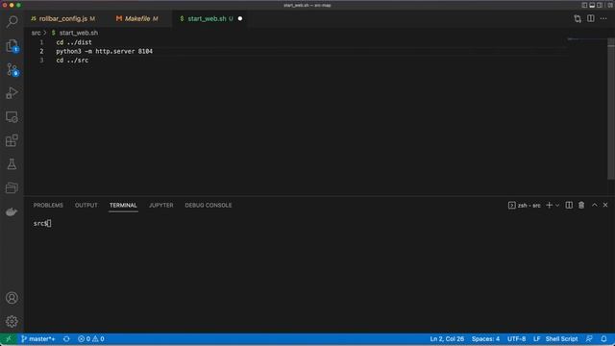Maximize panel size with caret
This screenshot has width=615, height=346.
coord(594,205)
